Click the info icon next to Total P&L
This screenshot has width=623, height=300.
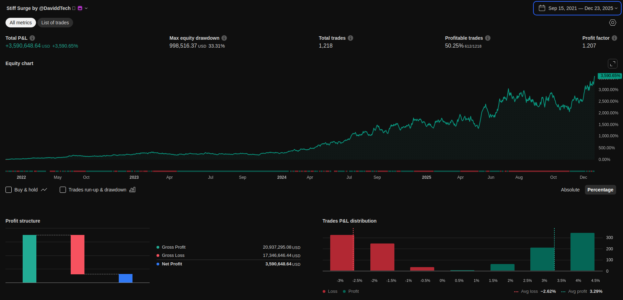pyautogui.click(x=32, y=38)
